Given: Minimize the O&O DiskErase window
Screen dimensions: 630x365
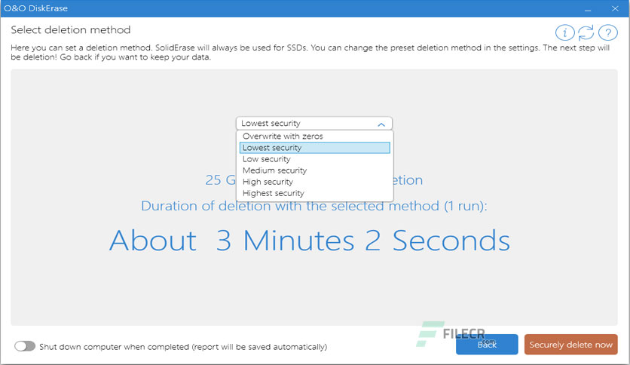Looking at the screenshot, I should [x=588, y=8].
